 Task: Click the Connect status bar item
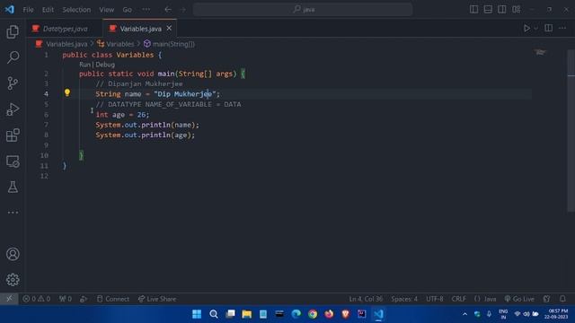[113, 299]
